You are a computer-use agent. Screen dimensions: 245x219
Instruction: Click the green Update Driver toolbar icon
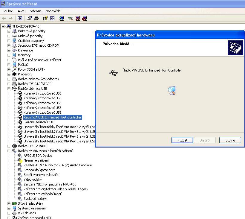click(71, 19)
